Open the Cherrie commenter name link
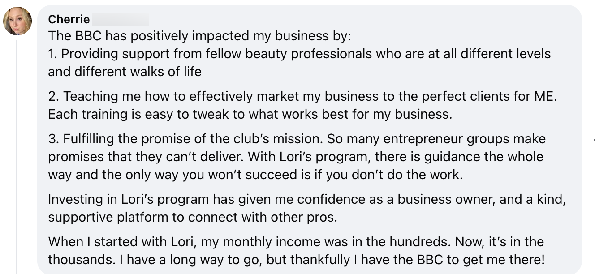Viewport: 595px width, 274px height. tap(69, 19)
